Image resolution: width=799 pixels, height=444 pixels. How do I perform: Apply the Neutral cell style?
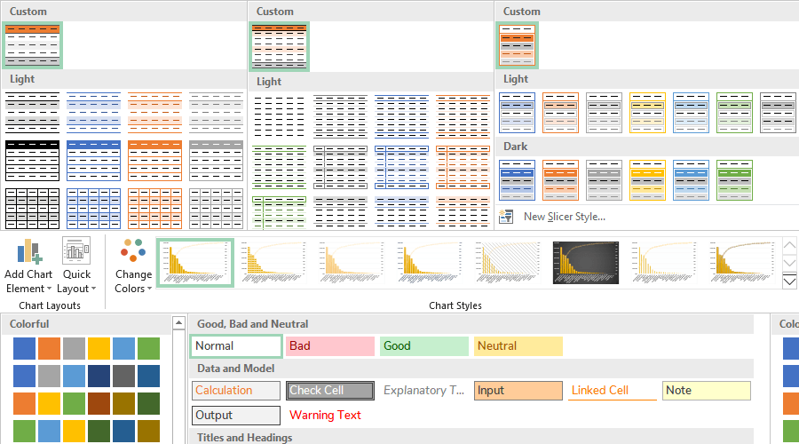[518, 346]
